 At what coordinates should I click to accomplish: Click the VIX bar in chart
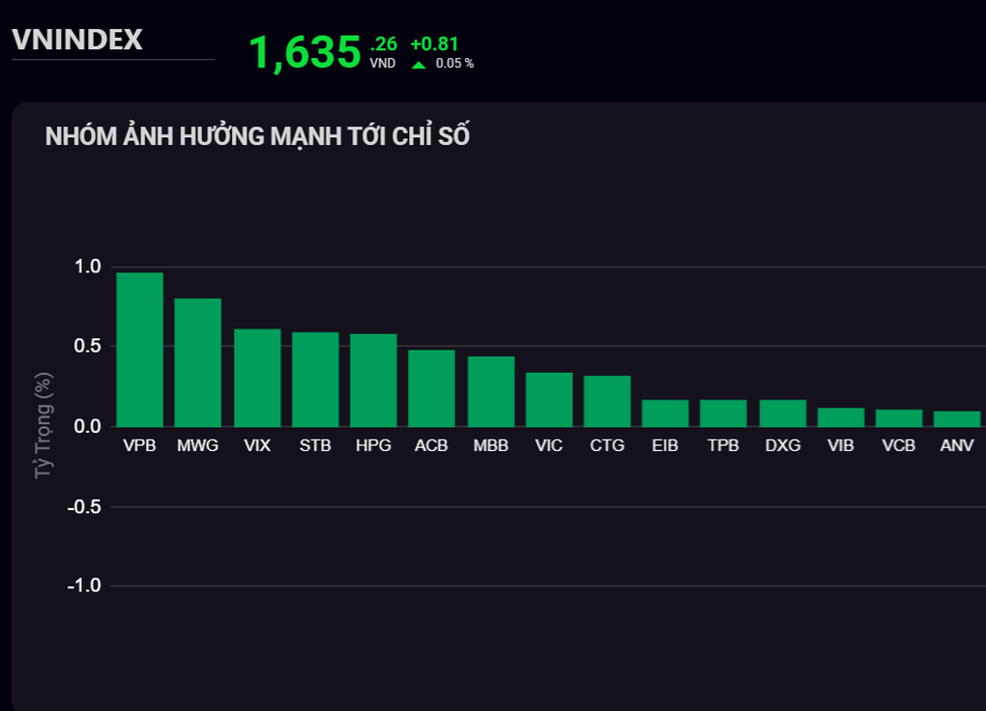tap(257, 378)
